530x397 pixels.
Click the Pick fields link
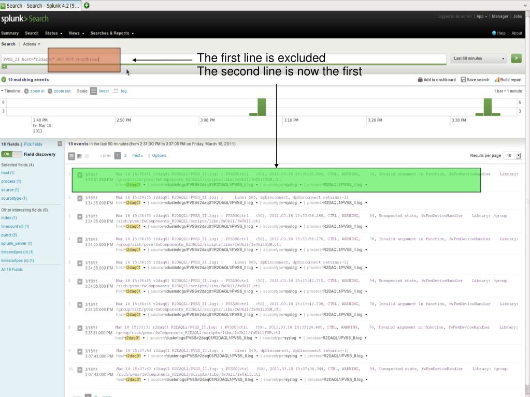pos(33,144)
